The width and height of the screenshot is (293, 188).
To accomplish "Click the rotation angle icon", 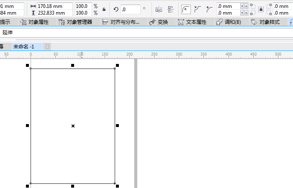I will click(116, 9).
